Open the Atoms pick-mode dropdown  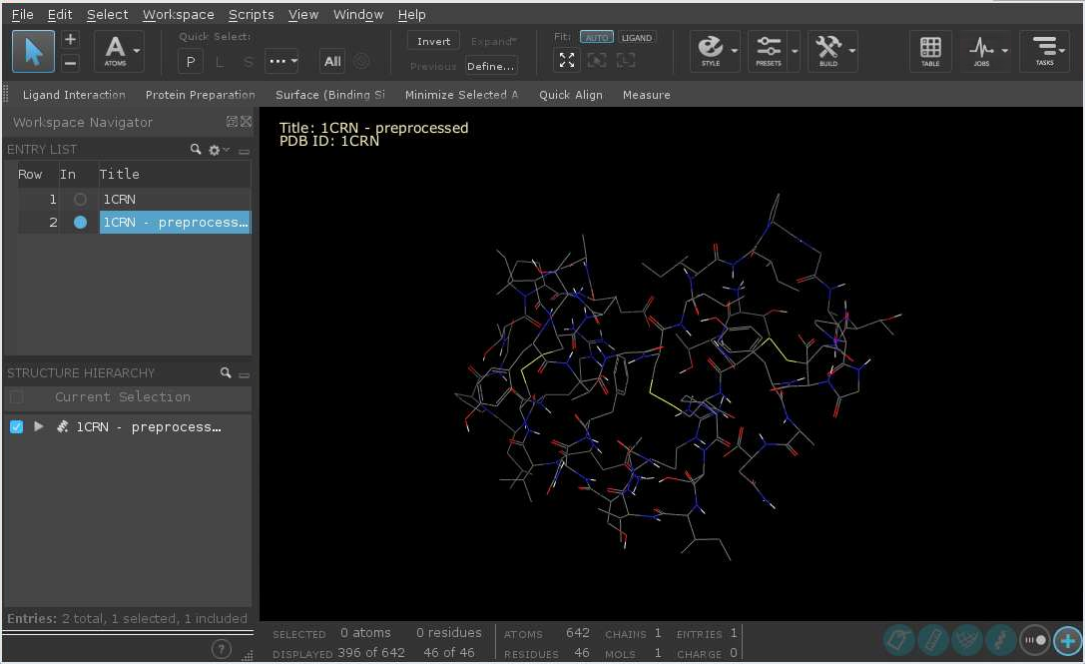pos(137,50)
